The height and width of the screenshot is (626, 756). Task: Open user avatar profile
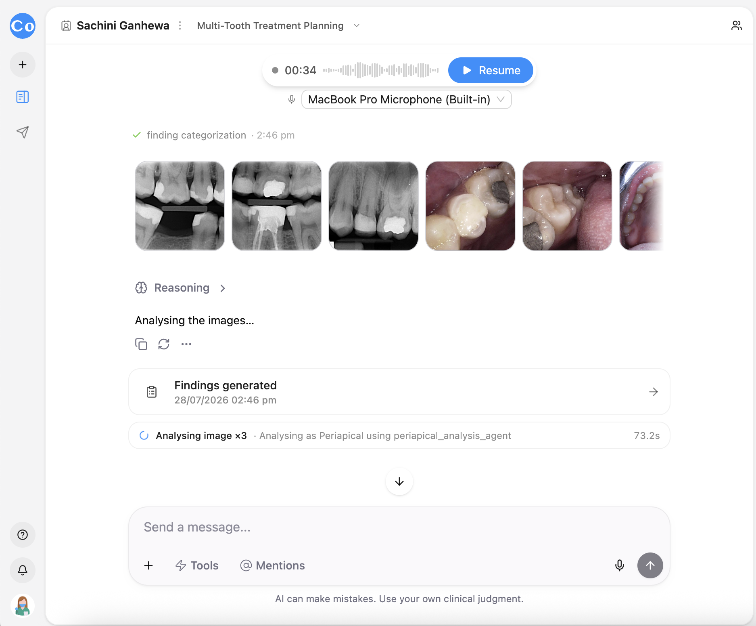tap(23, 606)
